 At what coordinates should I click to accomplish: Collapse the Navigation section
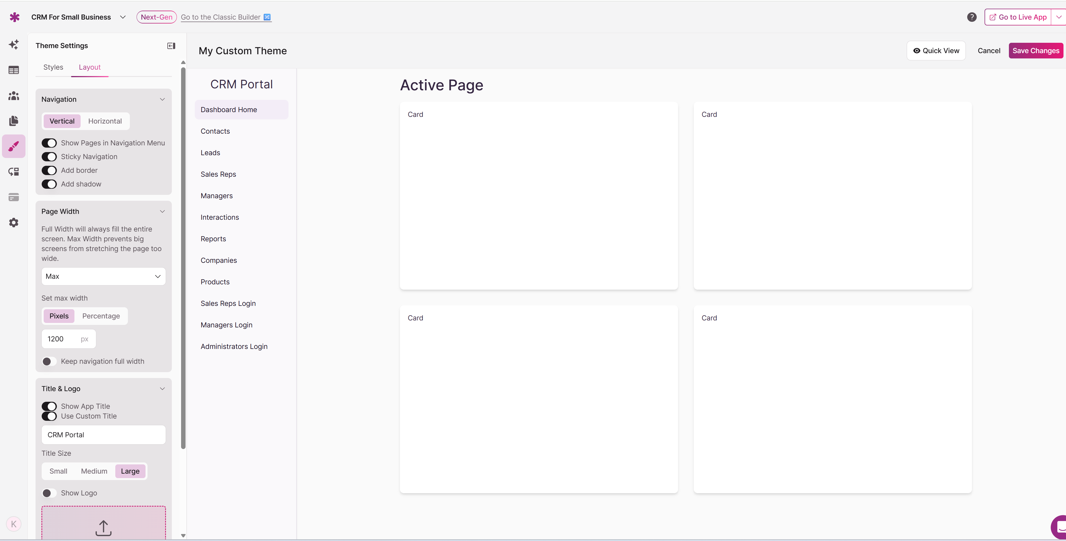coord(162,99)
